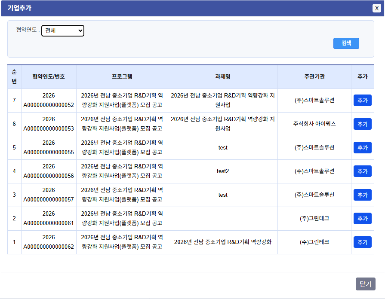This screenshot has height=299, width=385.
Task: Close the 기업추가 dialog with X
Action: click(x=377, y=8)
